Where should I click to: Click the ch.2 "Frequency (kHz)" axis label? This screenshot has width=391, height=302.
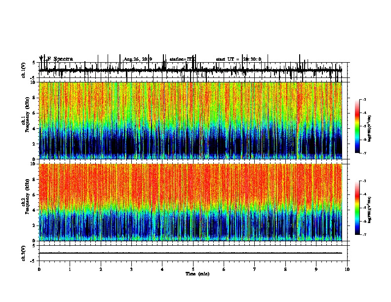point(27,196)
